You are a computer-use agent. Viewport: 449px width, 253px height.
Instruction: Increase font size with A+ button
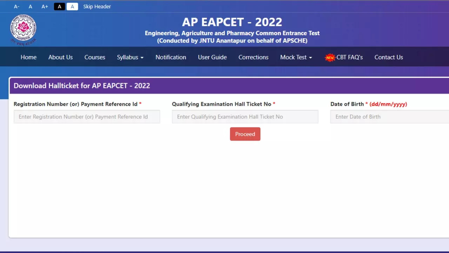45,7
